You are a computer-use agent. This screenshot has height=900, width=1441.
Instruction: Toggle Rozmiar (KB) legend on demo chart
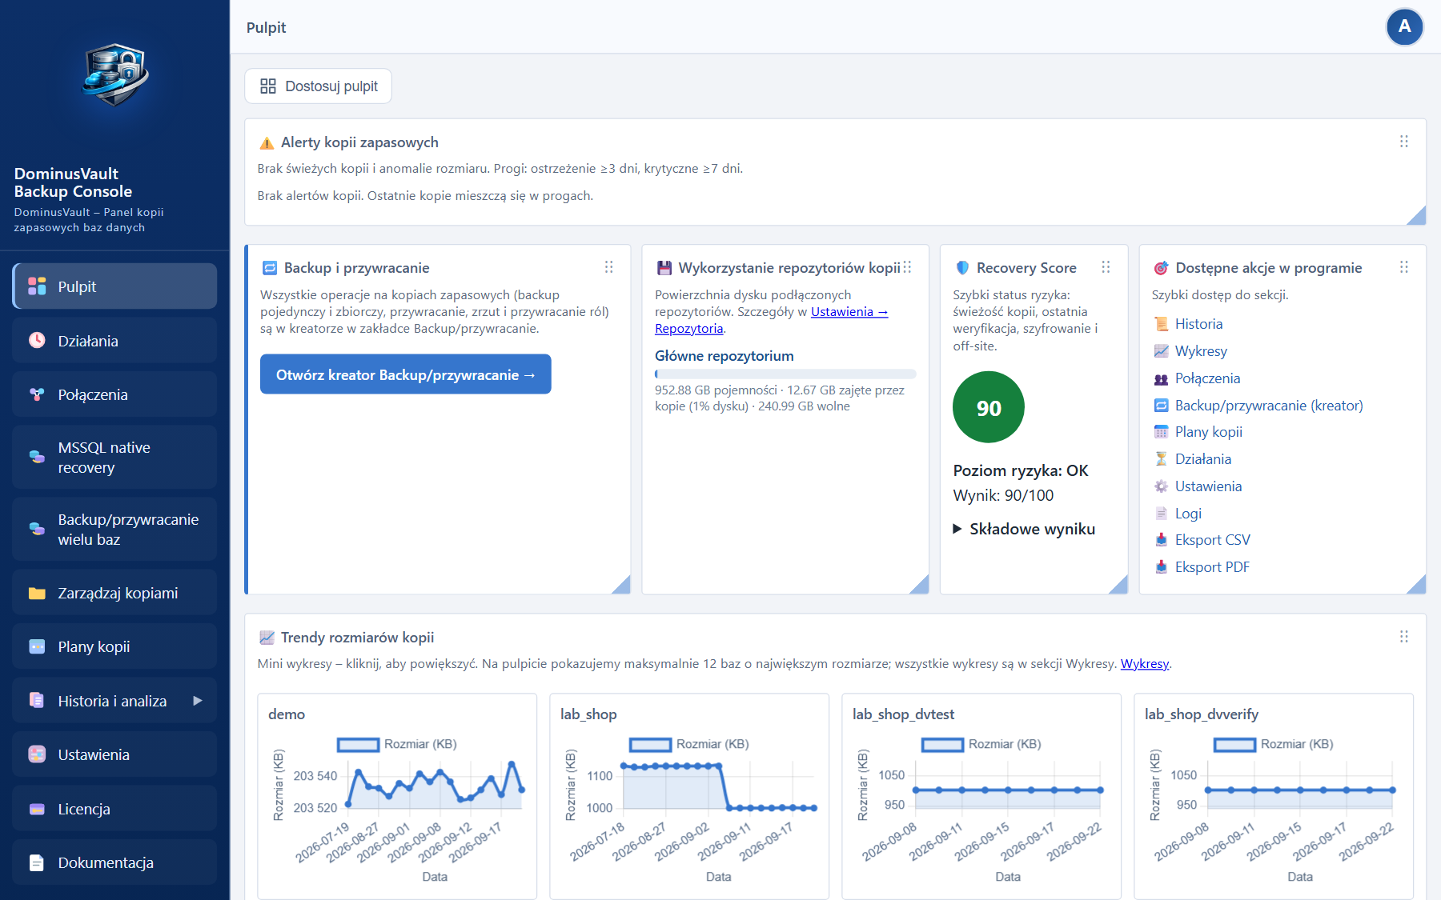click(397, 744)
